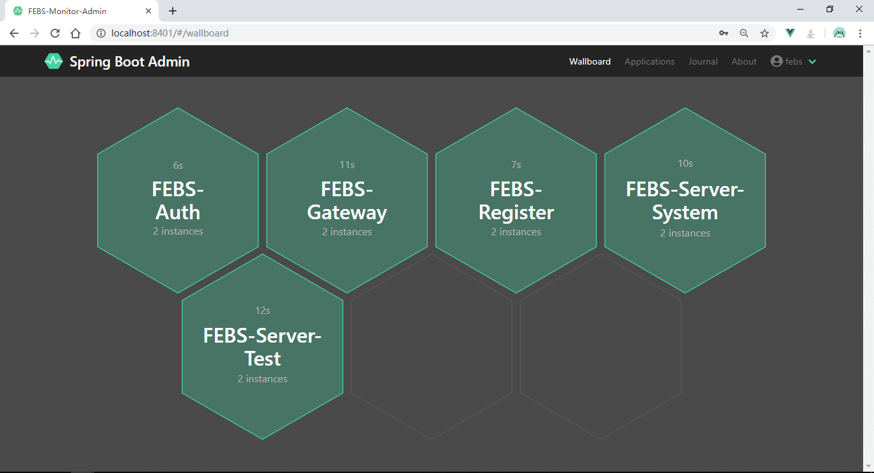View site information icon in address bar
This screenshot has width=874, height=473.
(100, 33)
